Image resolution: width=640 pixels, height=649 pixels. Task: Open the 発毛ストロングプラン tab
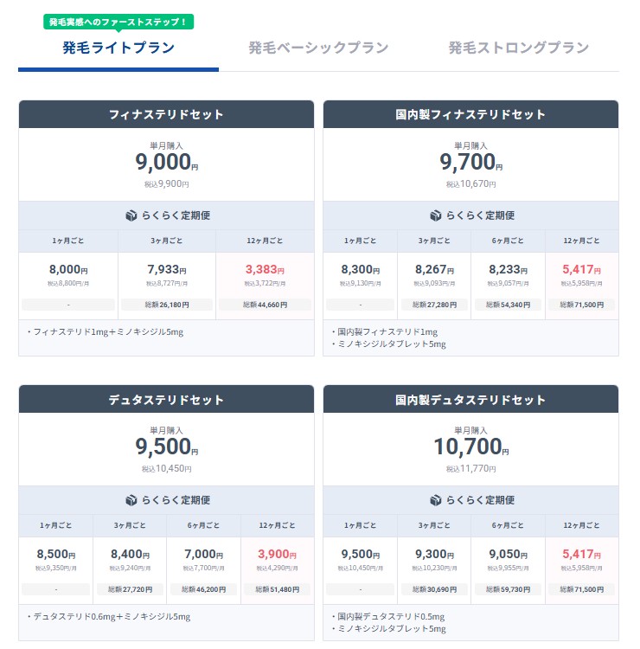point(518,48)
